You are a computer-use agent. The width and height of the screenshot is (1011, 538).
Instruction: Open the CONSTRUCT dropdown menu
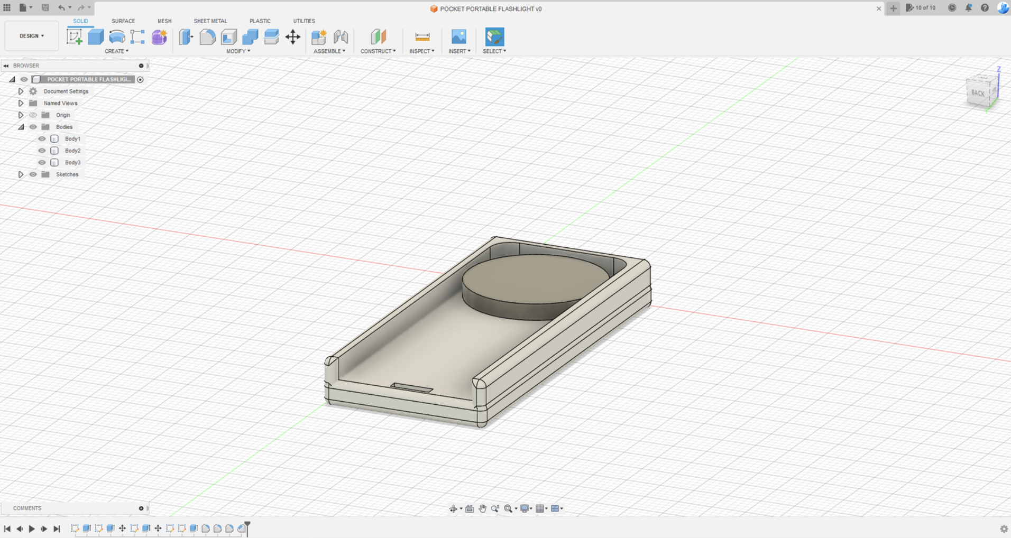pos(378,51)
